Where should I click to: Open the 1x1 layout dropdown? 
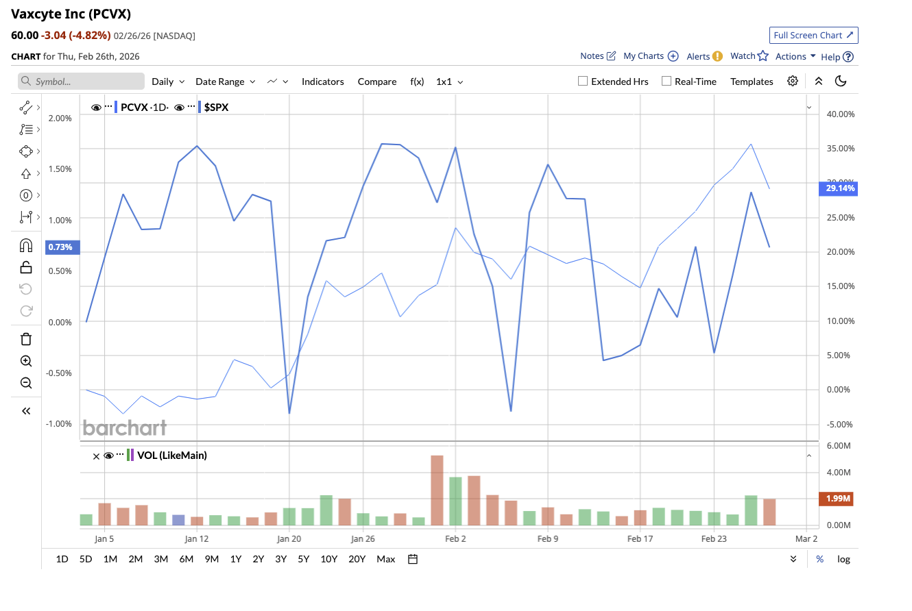[x=450, y=82]
